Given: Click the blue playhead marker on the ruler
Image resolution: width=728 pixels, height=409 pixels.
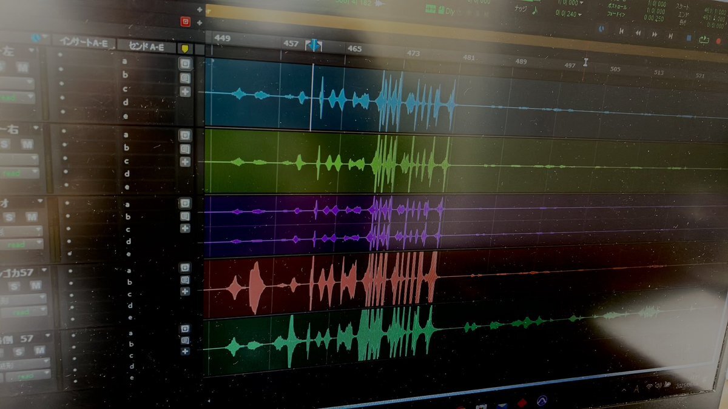Looking at the screenshot, I should (314, 45).
